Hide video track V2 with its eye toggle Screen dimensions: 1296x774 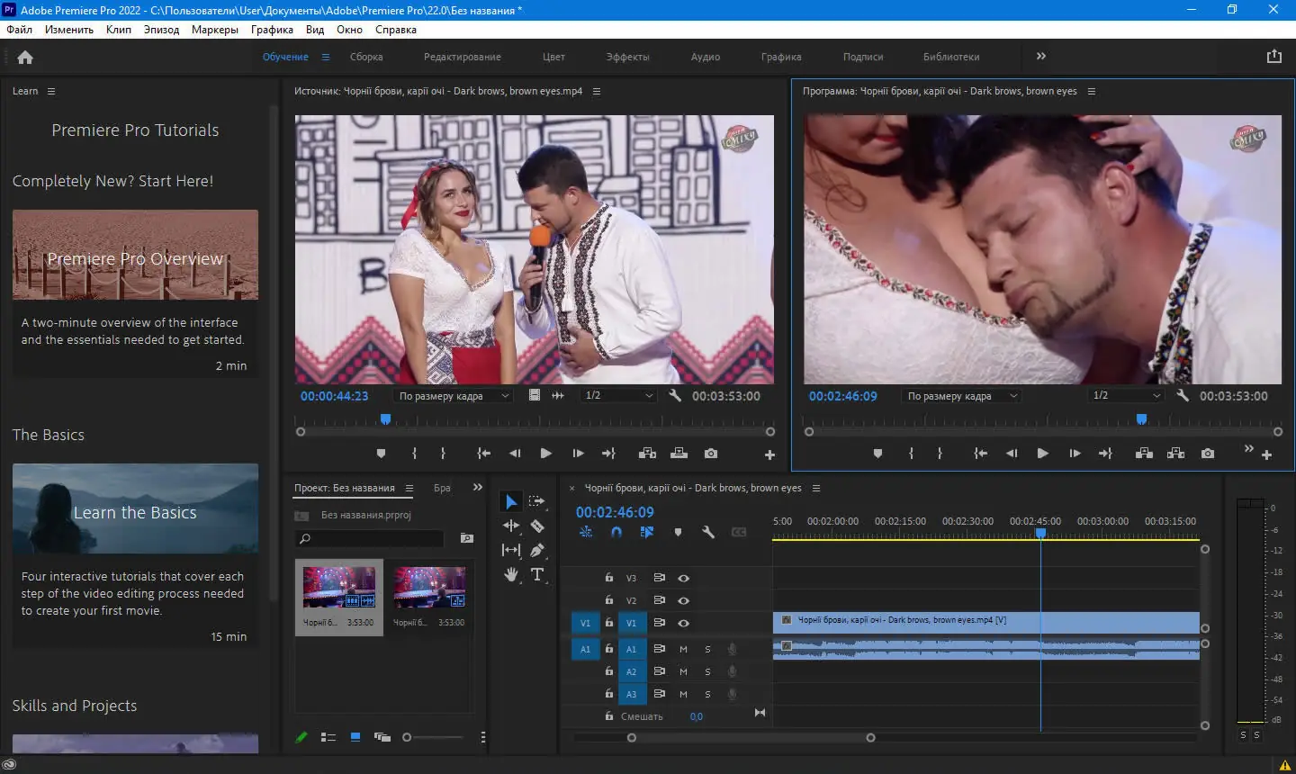pos(684,600)
